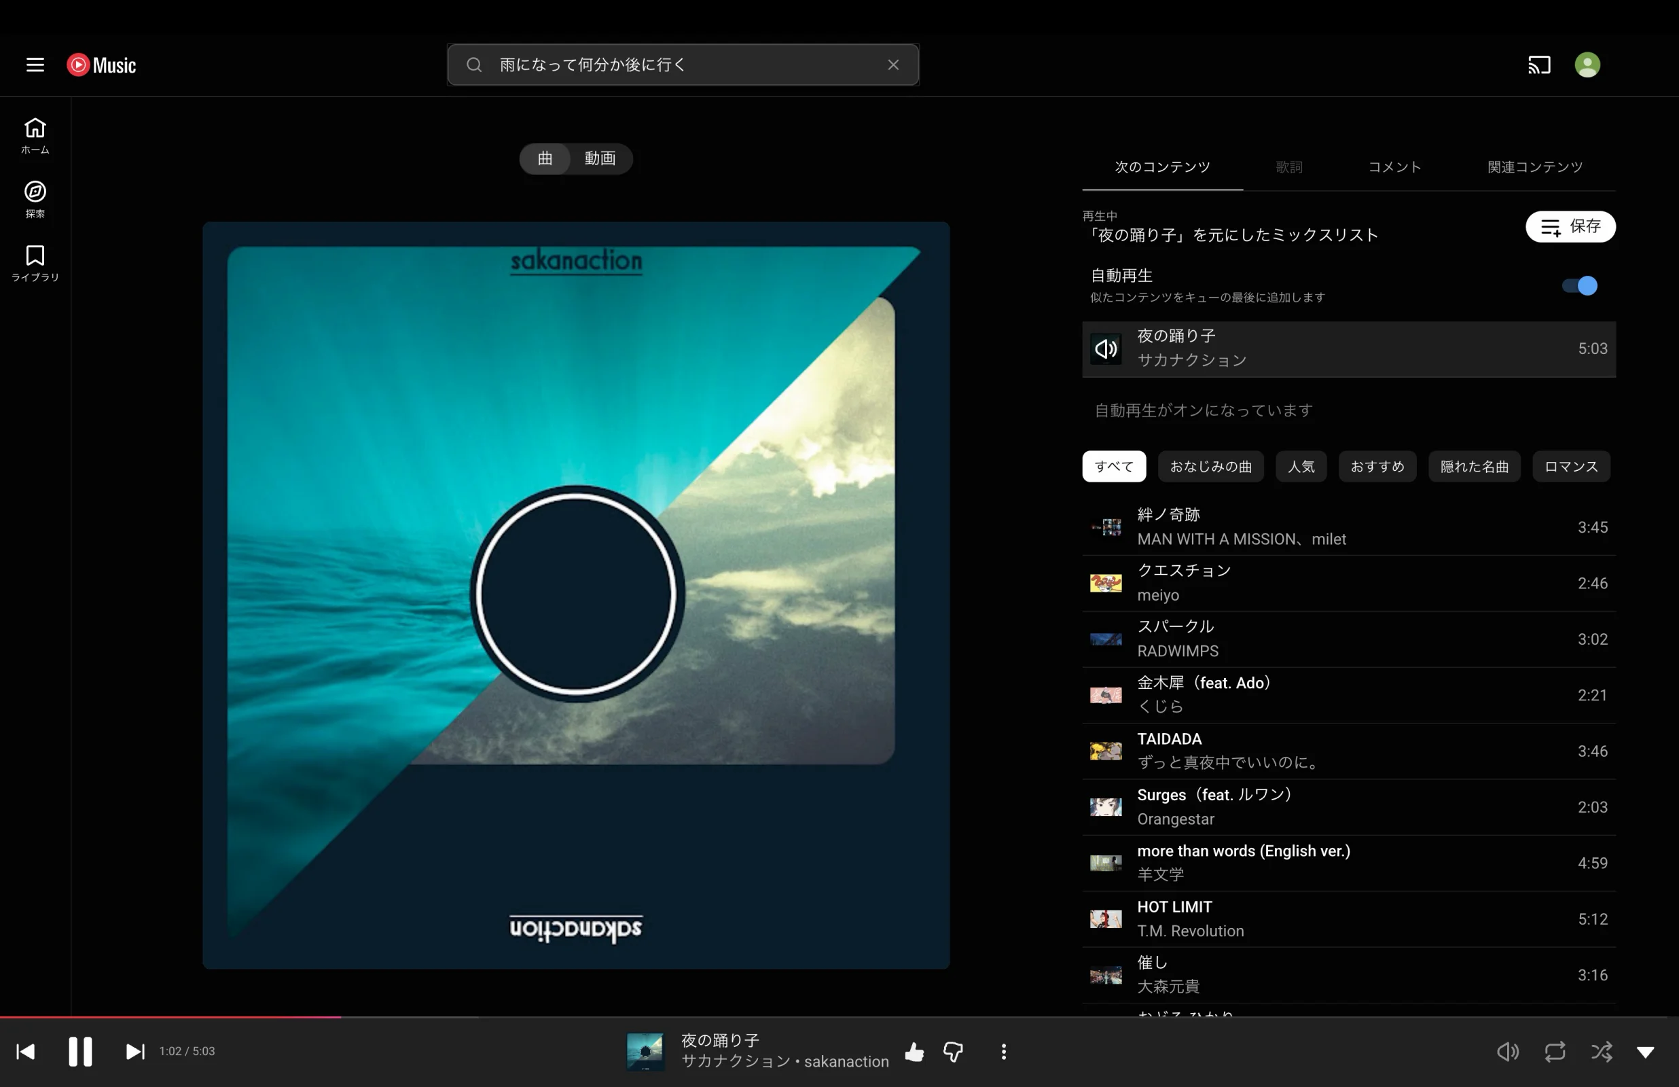Image resolution: width=1679 pixels, height=1087 pixels.
Task: Open the hamburger guide menu
Action: click(x=35, y=65)
